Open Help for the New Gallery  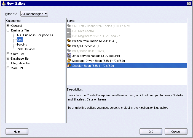pos(17,132)
